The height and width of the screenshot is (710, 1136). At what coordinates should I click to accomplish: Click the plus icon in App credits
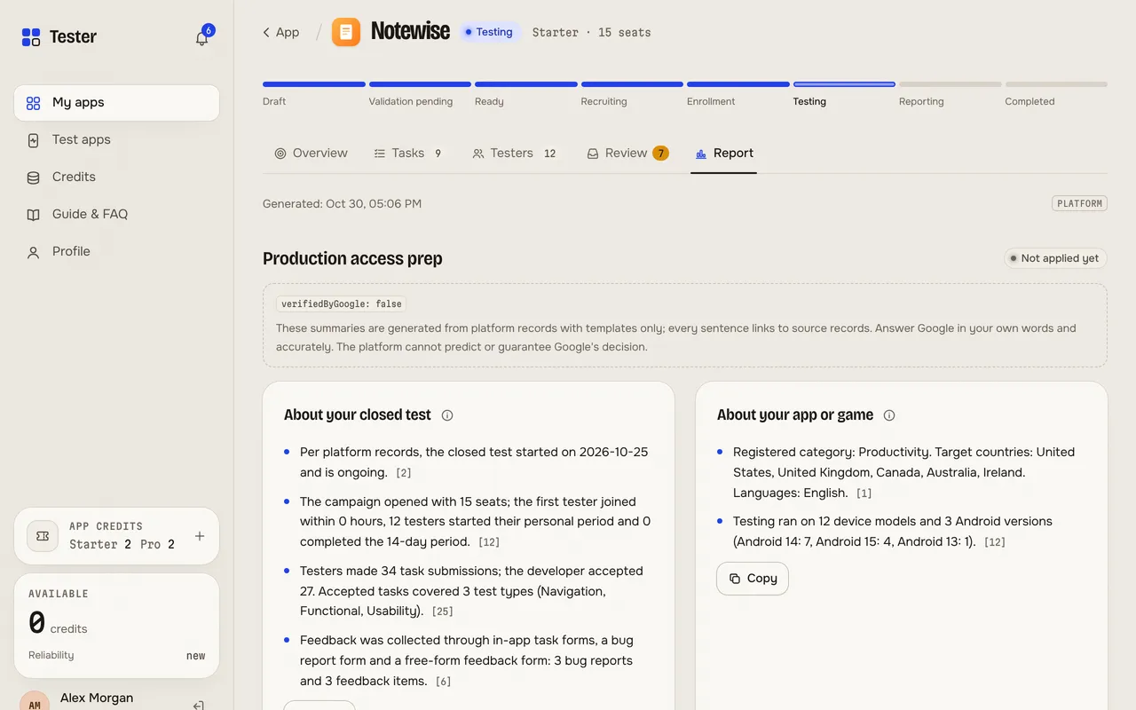pos(200,536)
